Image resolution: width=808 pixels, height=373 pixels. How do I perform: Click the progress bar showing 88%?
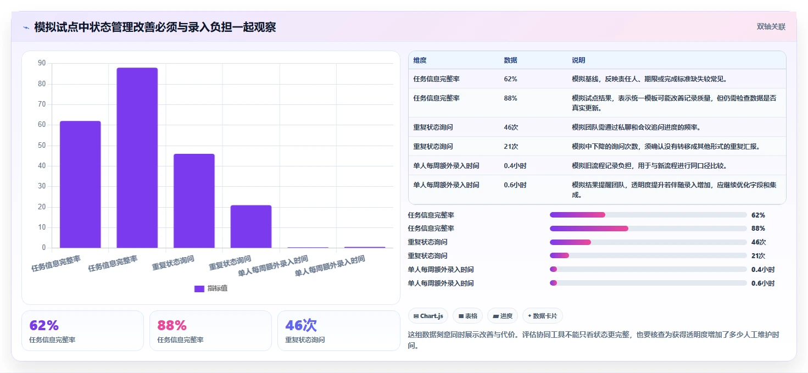tap(649, 229)
